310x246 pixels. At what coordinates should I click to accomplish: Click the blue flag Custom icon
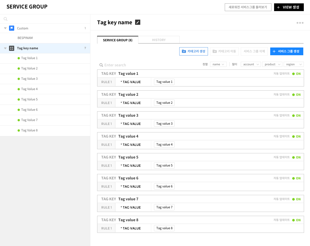[12, 28]
